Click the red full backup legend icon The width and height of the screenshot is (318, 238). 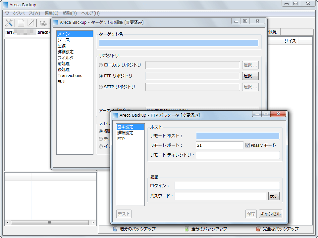(x=258, y=229)
